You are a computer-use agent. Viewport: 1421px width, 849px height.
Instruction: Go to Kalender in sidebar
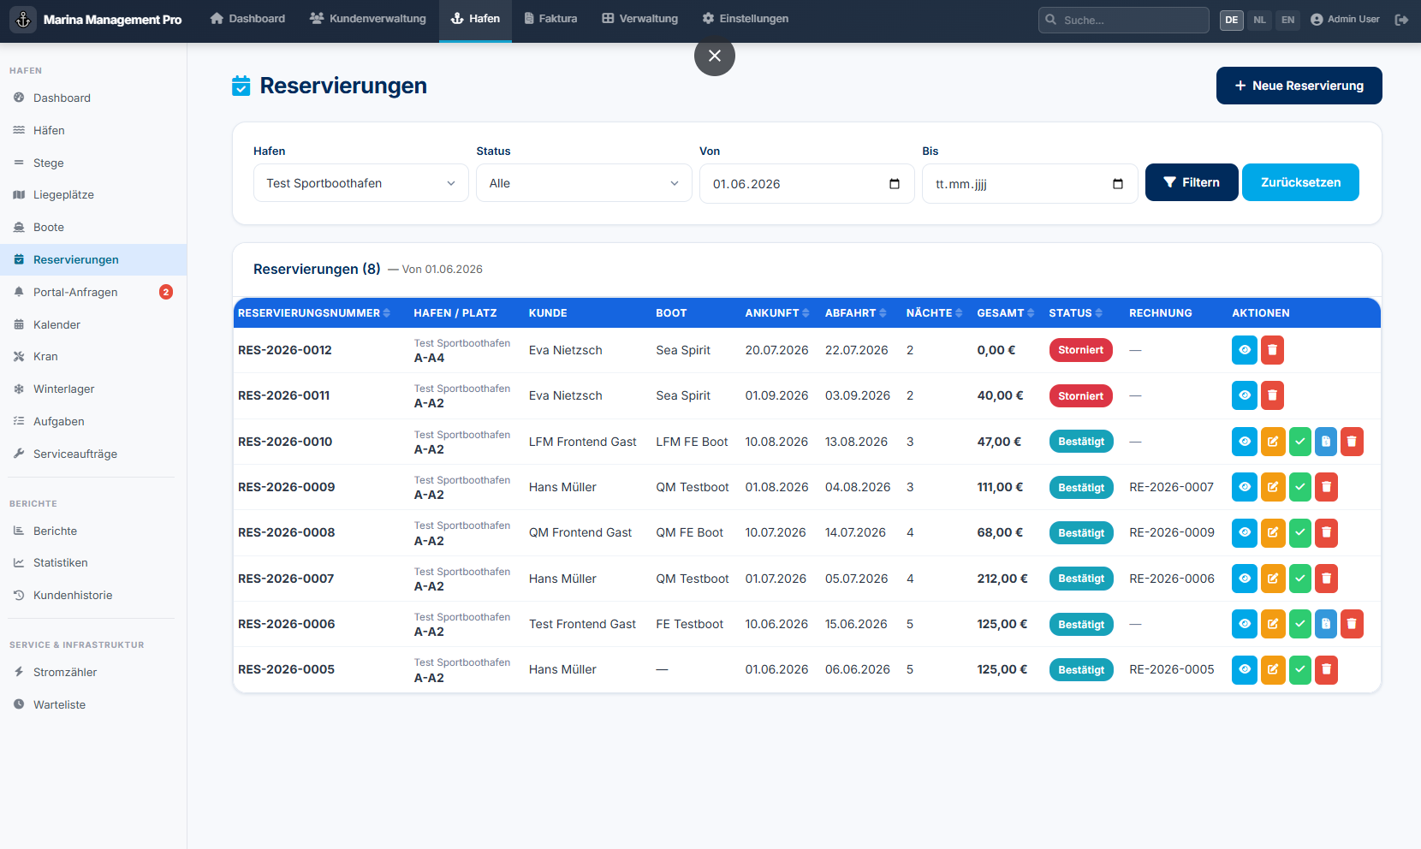93,324
